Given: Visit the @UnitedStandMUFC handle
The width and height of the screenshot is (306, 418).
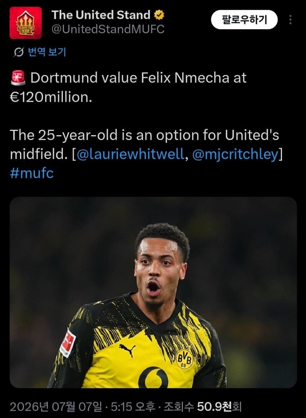Looking at the screenshot, I should point(108,29).
